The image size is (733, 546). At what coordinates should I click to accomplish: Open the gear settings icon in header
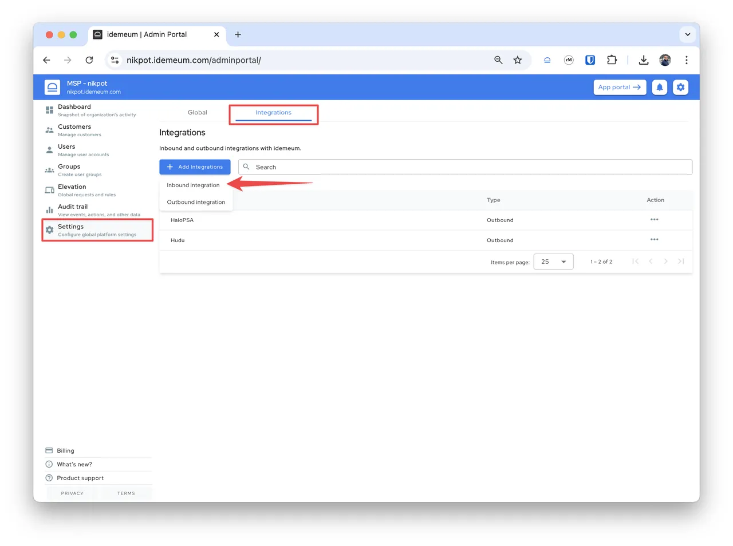(x=680, y=87)
